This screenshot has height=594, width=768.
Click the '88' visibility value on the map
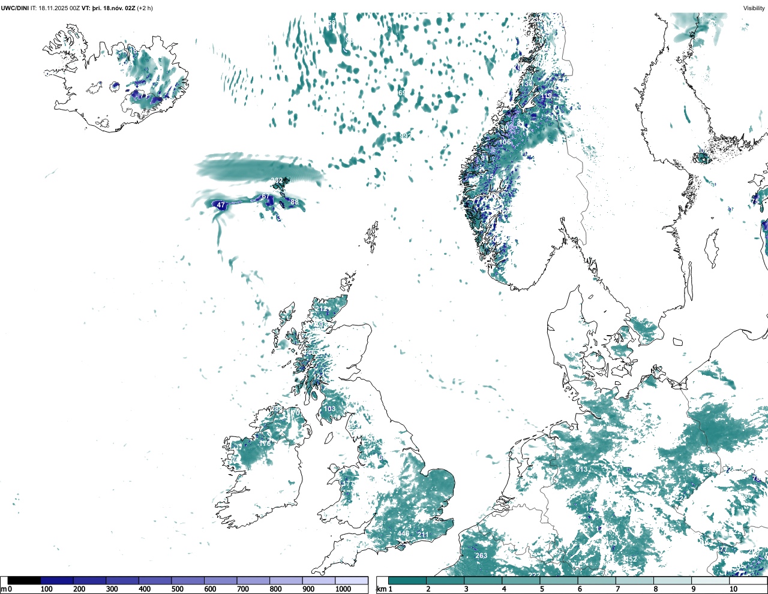click(295, 203)
